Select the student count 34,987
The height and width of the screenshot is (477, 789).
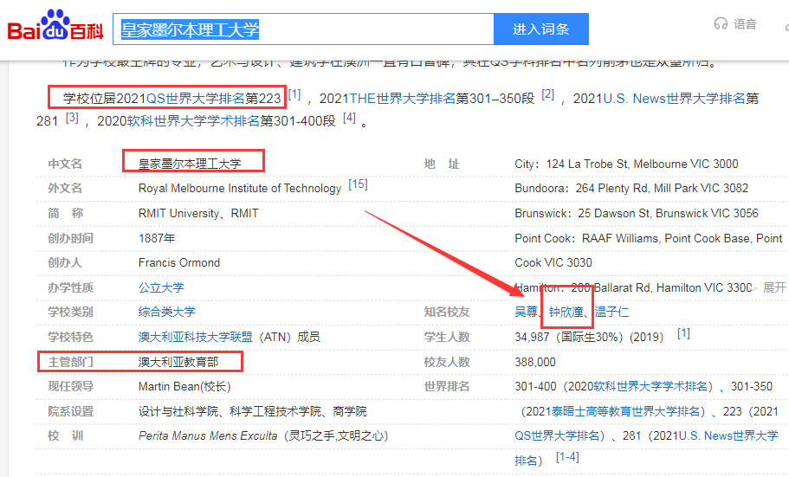click(532, 337)
